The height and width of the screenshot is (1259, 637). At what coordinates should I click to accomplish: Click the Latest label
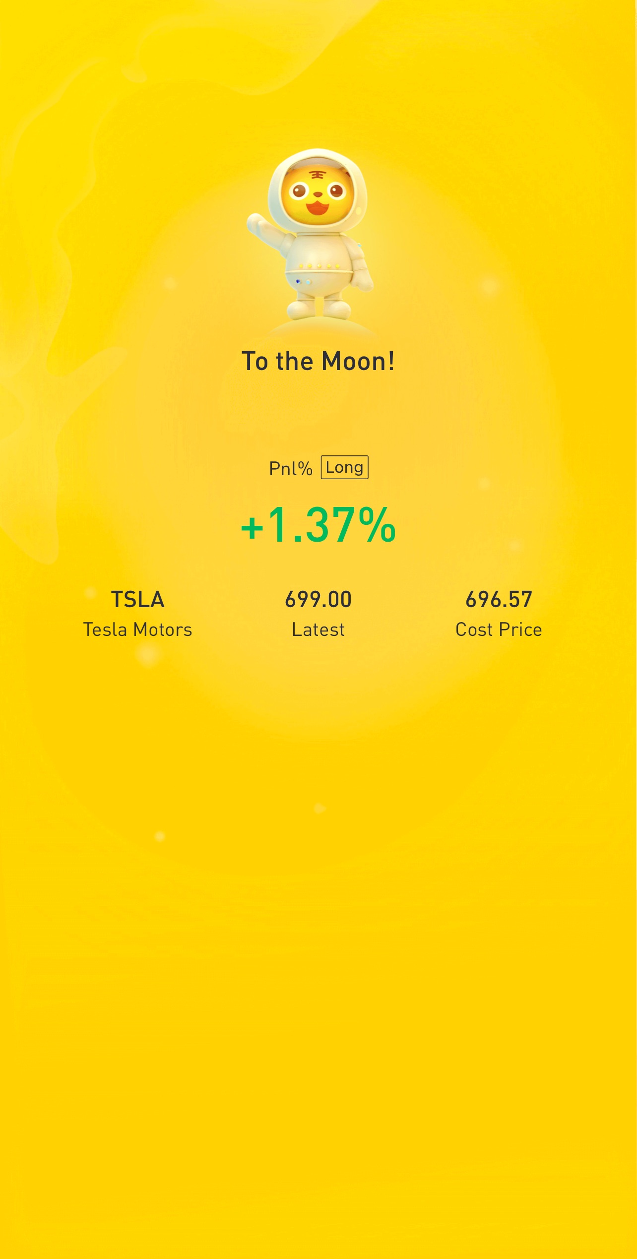318,629
